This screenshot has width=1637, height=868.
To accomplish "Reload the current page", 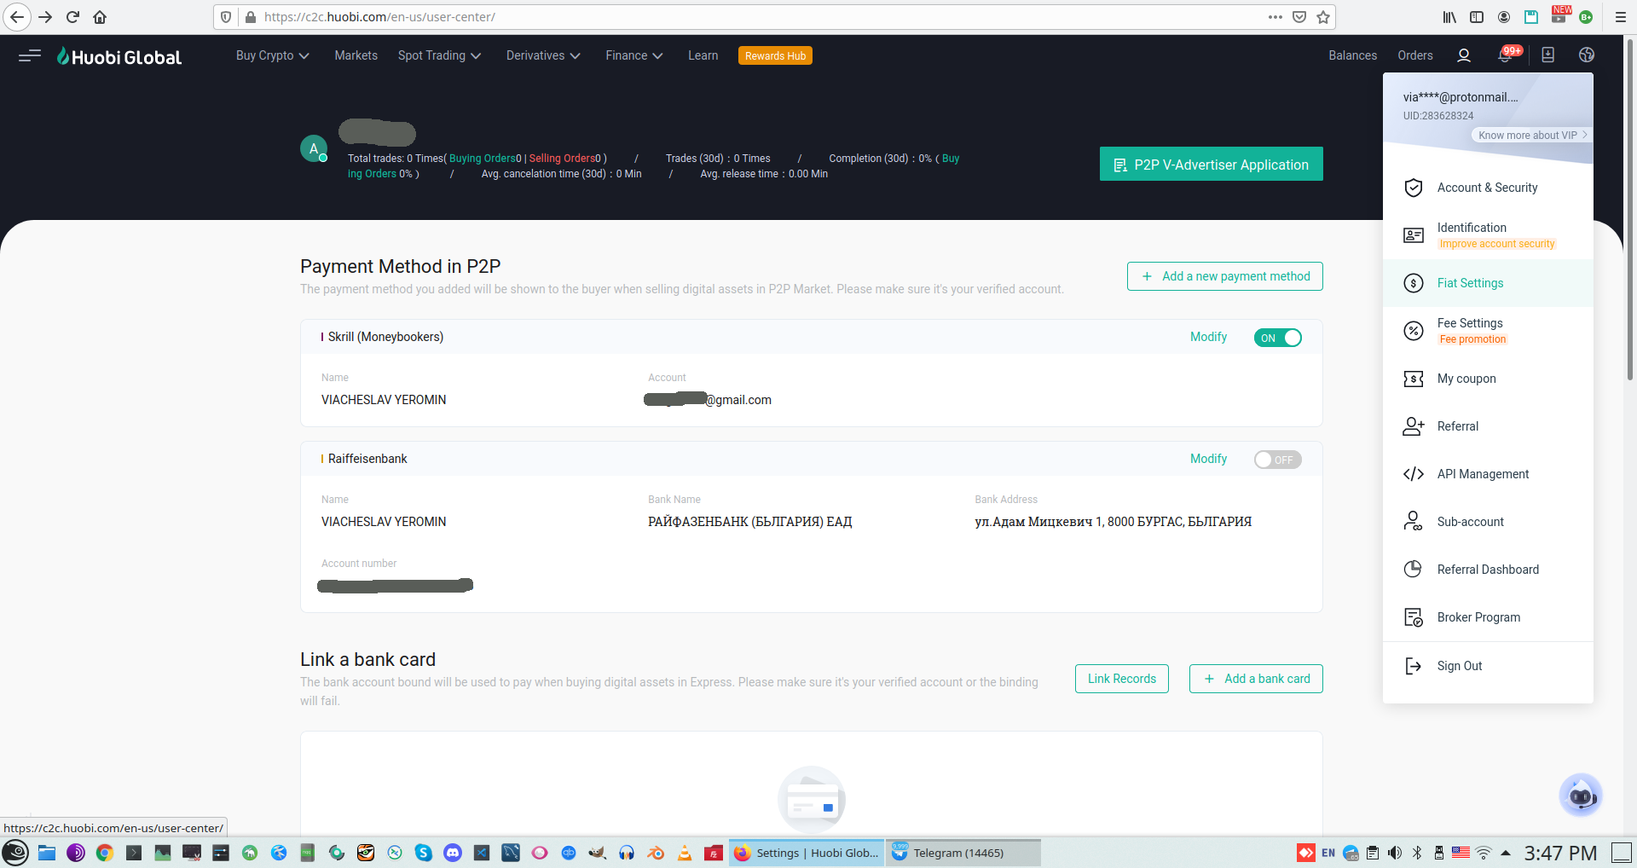I will (x=73, y=17).
